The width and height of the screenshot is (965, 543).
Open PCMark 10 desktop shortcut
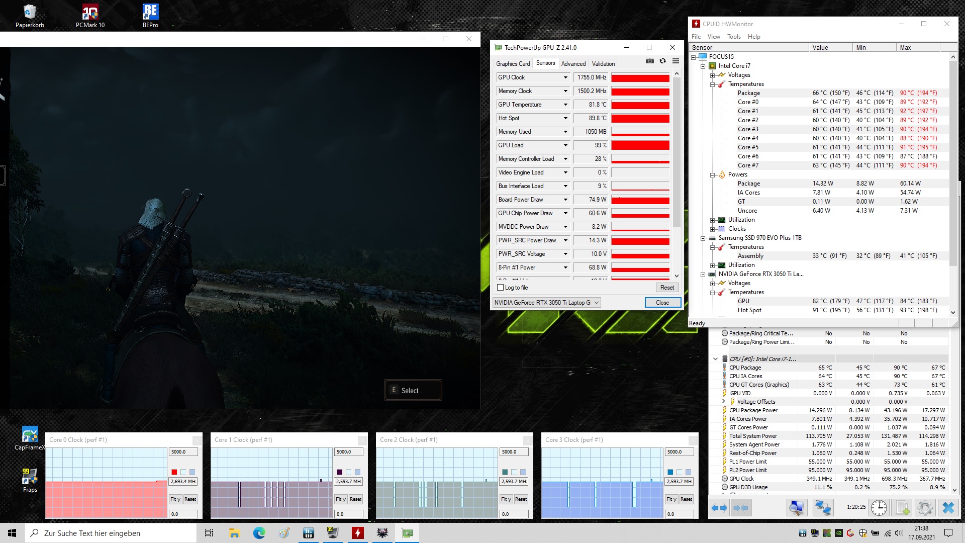tap(90, 16)
